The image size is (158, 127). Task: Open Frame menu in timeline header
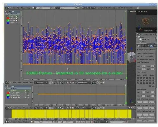coord(20,122)
